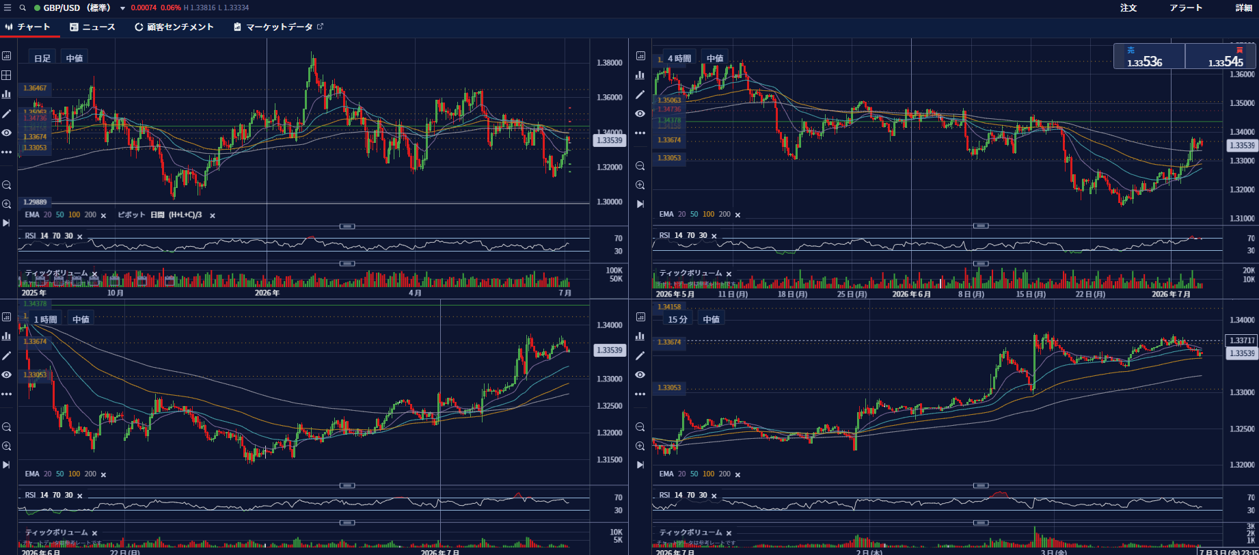
Task: Open more options dots in daily chart
Action: point(7,152)
